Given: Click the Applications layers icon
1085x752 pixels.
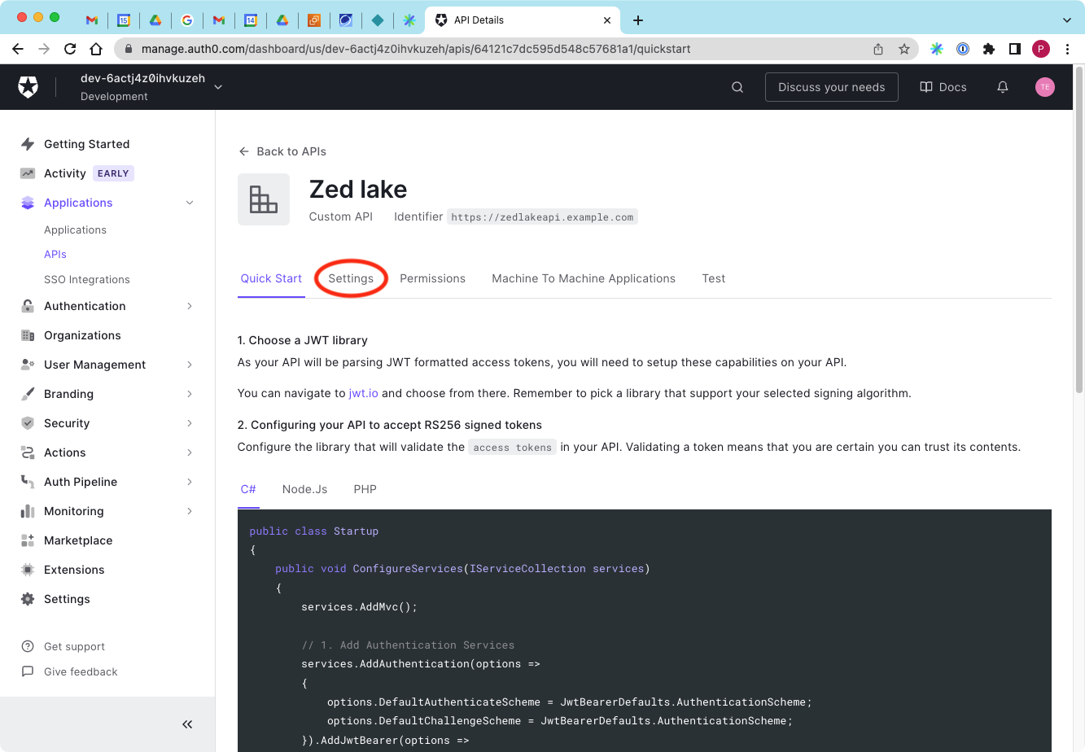Looking at the screenshot, I should (x=28, y=203).
